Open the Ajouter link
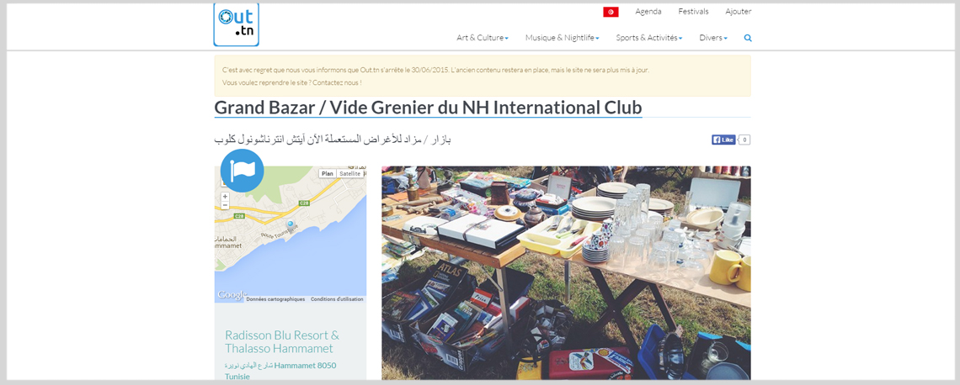Screen dimensions: 960x385 [739, 12]
